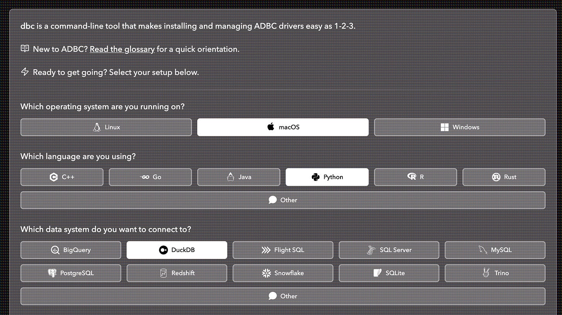562x315 pixels.
Task: Select MySQL as the data system
Action: click(495, 250)
